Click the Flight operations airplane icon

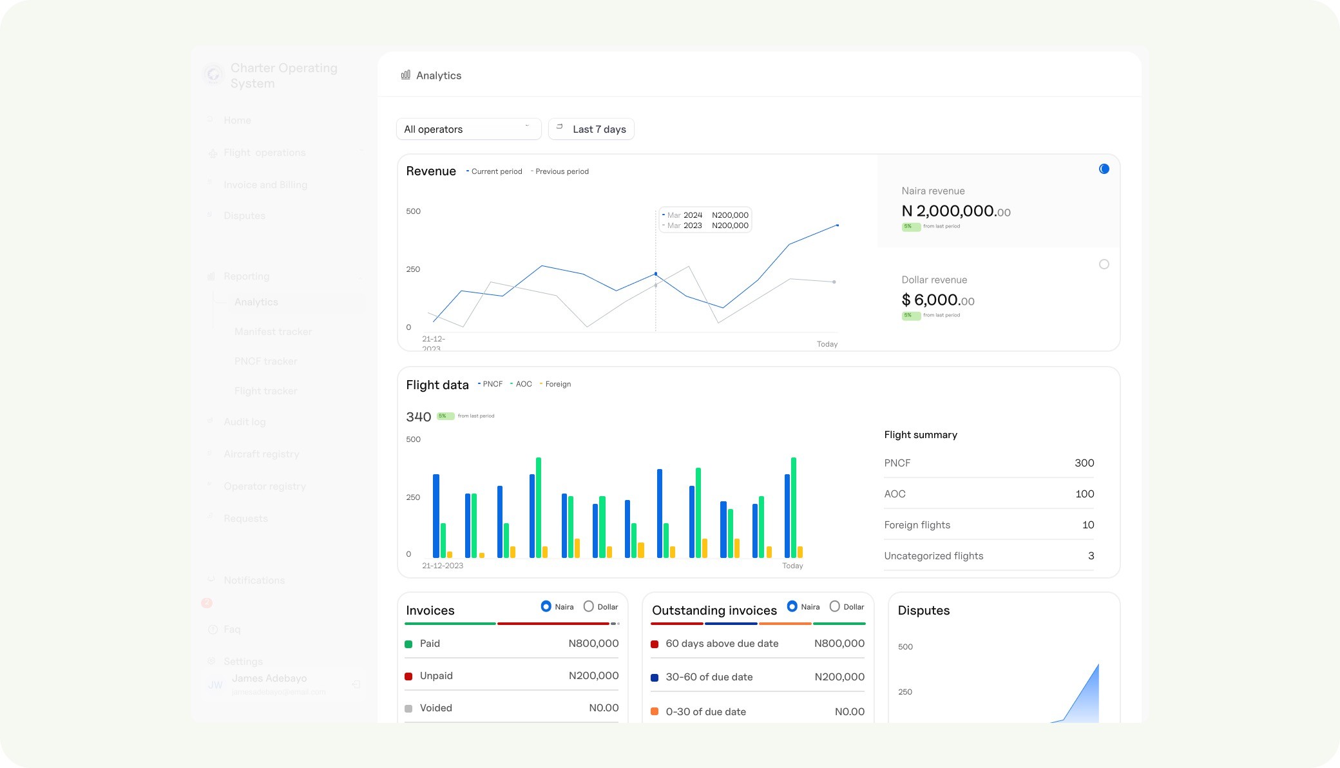[212, 153]
